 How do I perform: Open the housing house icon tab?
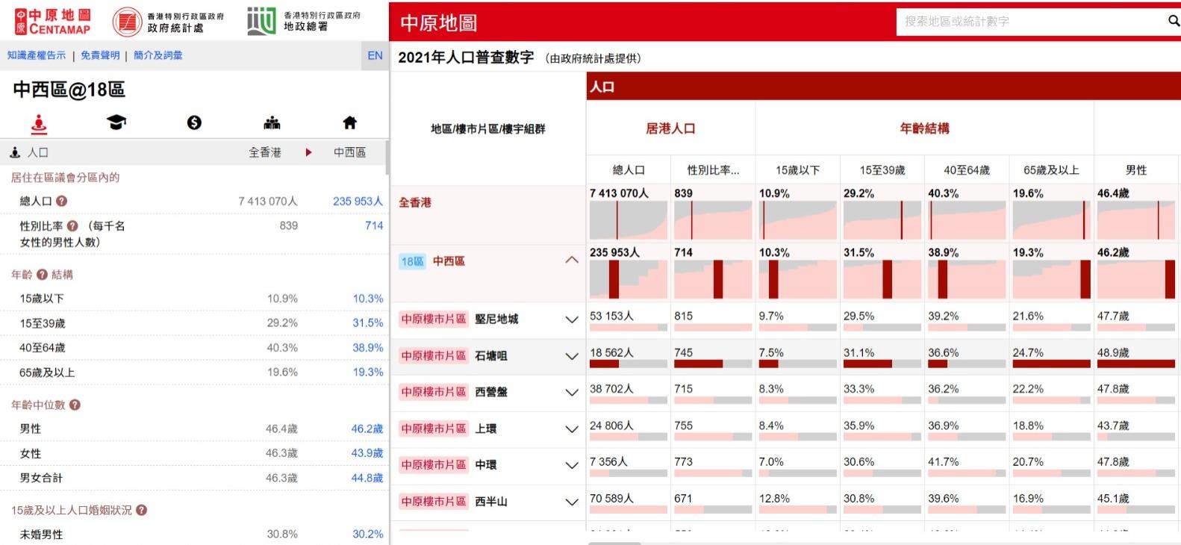(349, 122)
